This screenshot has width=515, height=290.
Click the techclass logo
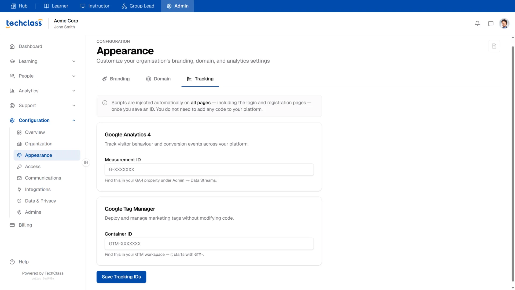tap(24, 23)
